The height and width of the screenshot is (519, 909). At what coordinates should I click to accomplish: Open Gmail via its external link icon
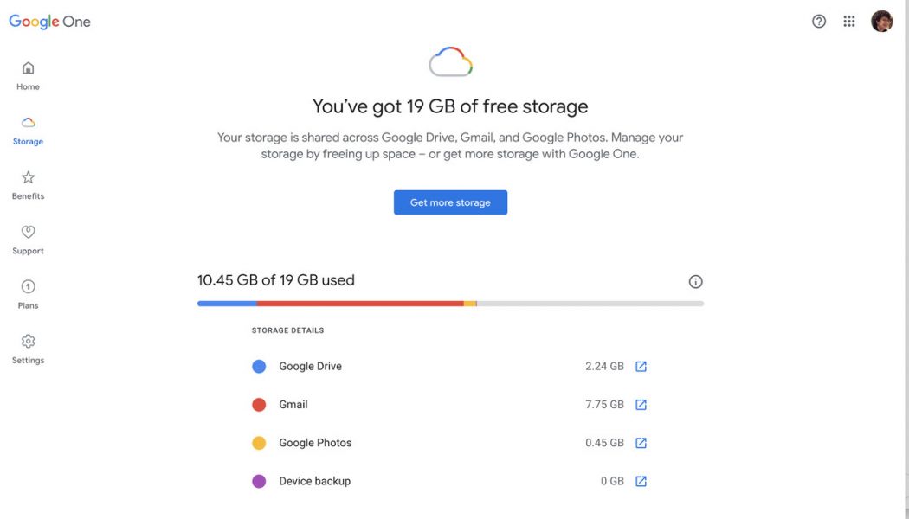[x=641, y=404]
